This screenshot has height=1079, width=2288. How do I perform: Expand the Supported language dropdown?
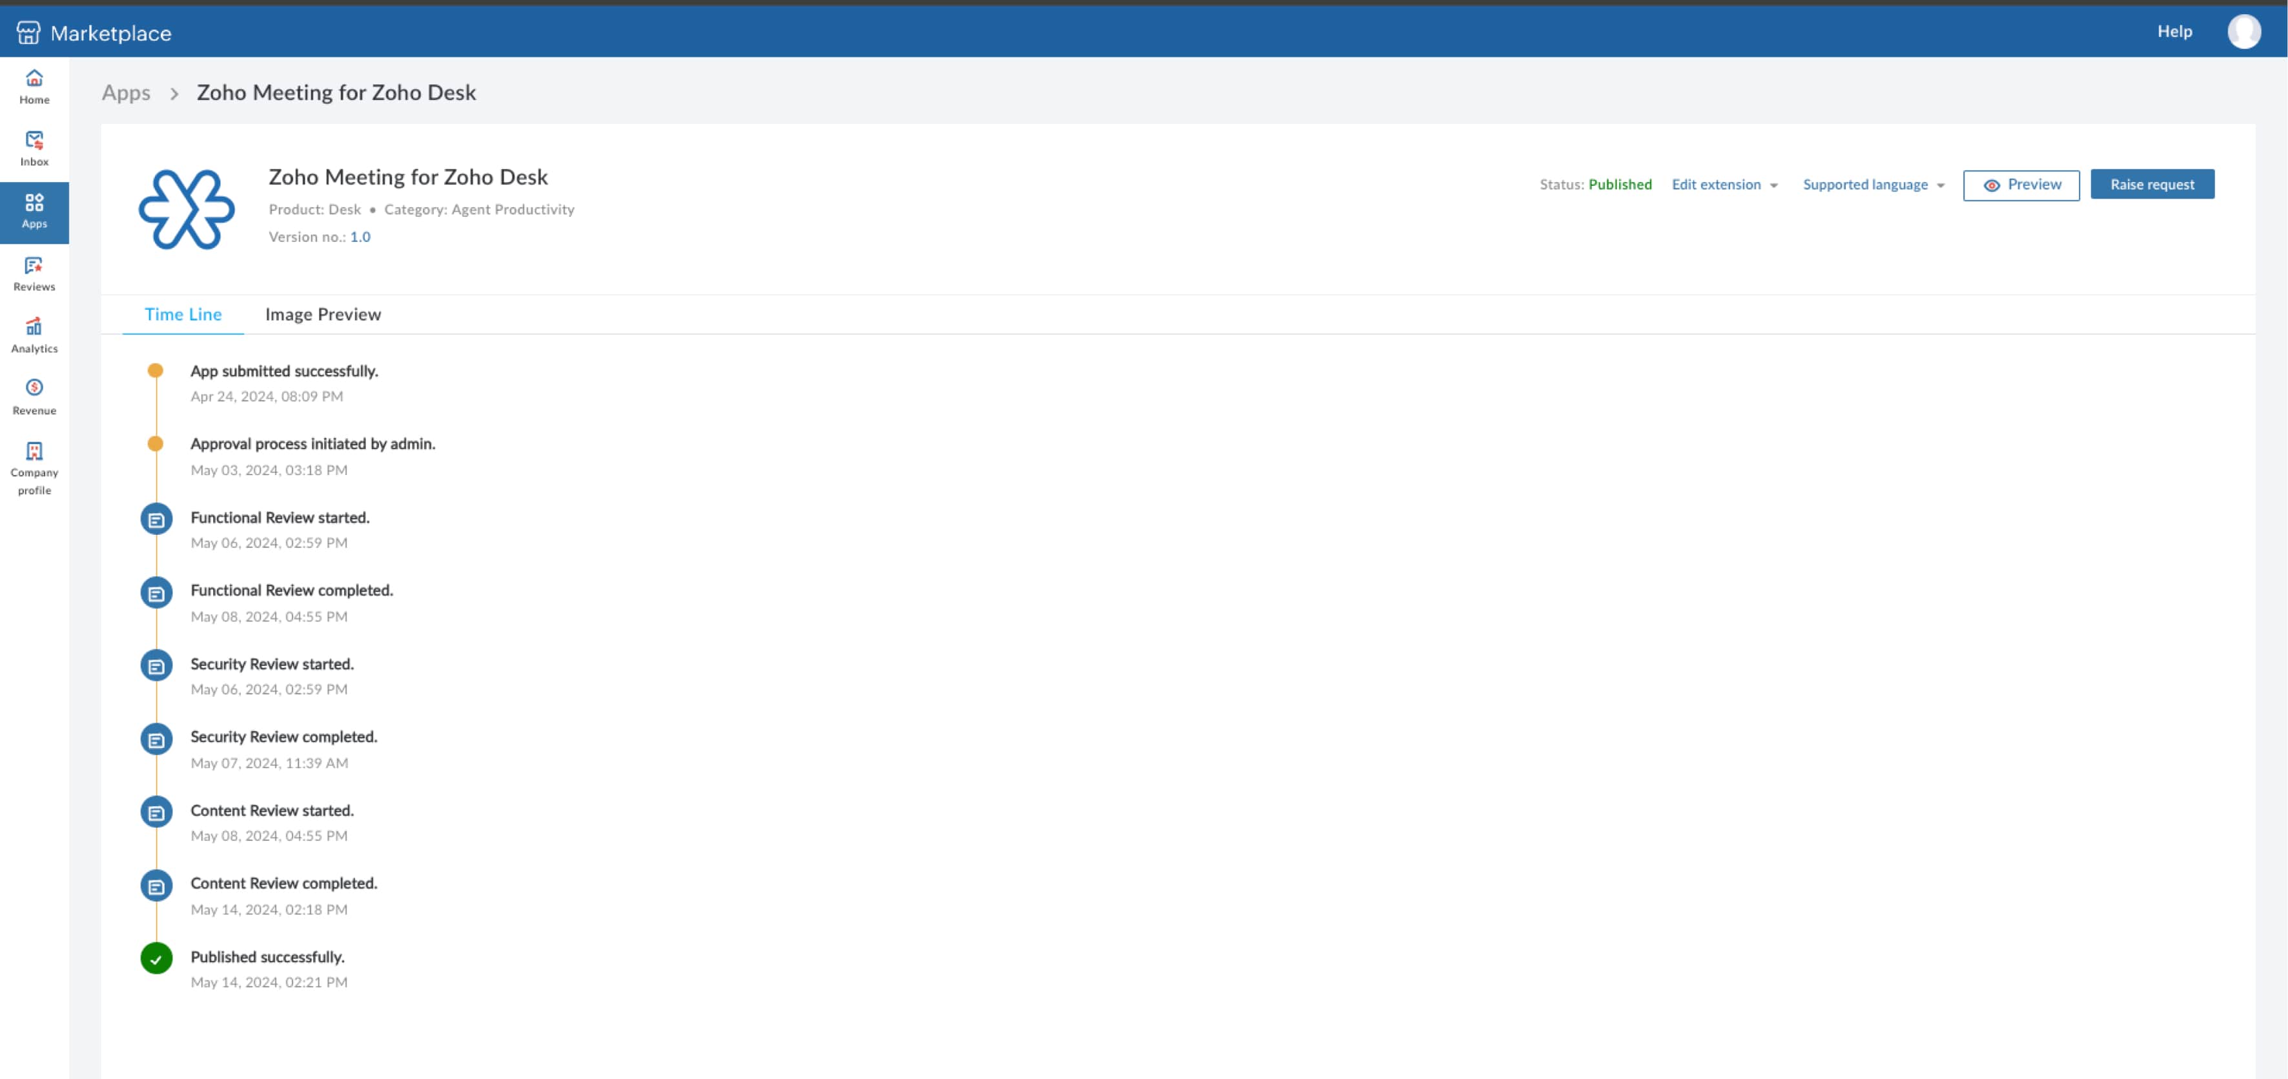1874,185
